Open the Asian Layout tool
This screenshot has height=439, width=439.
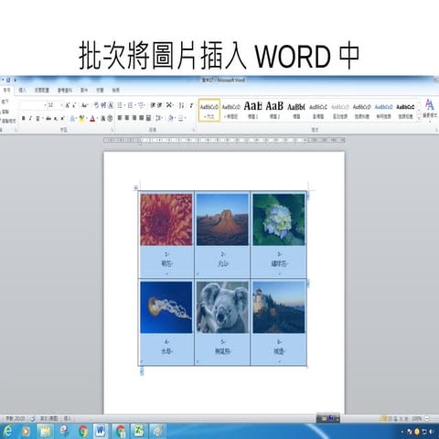click(x=170, y=105)
